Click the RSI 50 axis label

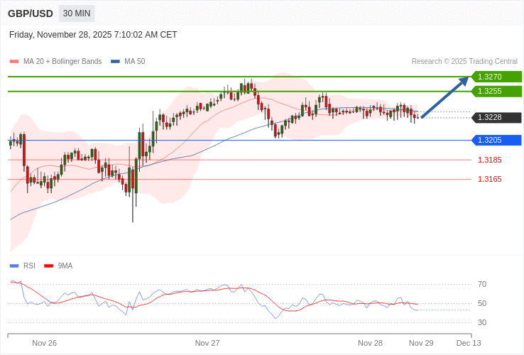[x=482, y=303]
